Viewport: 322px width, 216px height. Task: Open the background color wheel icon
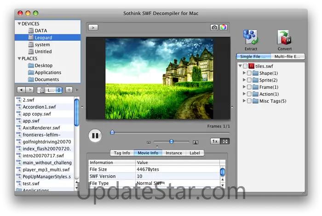pos(224,28)
